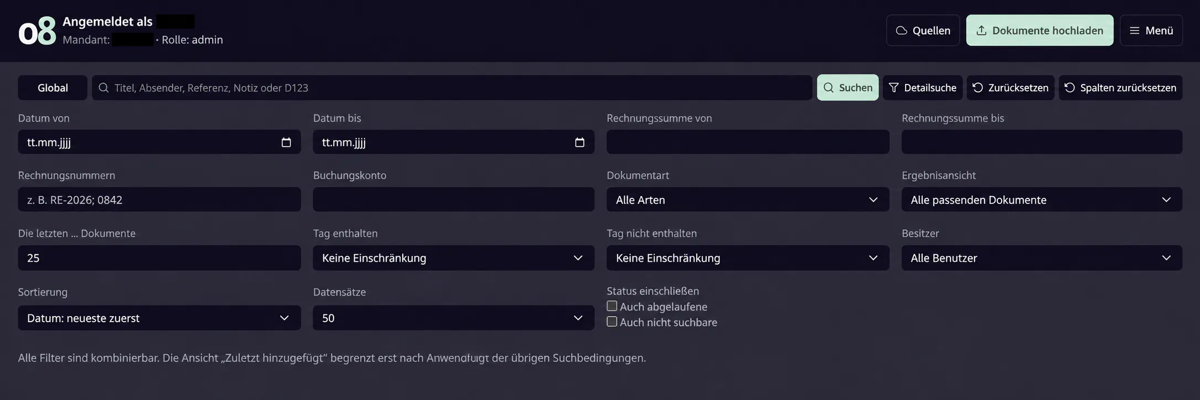Enable the Auch nicht suchbare checkbox

(612, 322)
